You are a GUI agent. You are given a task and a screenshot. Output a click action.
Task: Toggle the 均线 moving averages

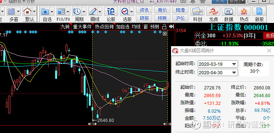136,27
